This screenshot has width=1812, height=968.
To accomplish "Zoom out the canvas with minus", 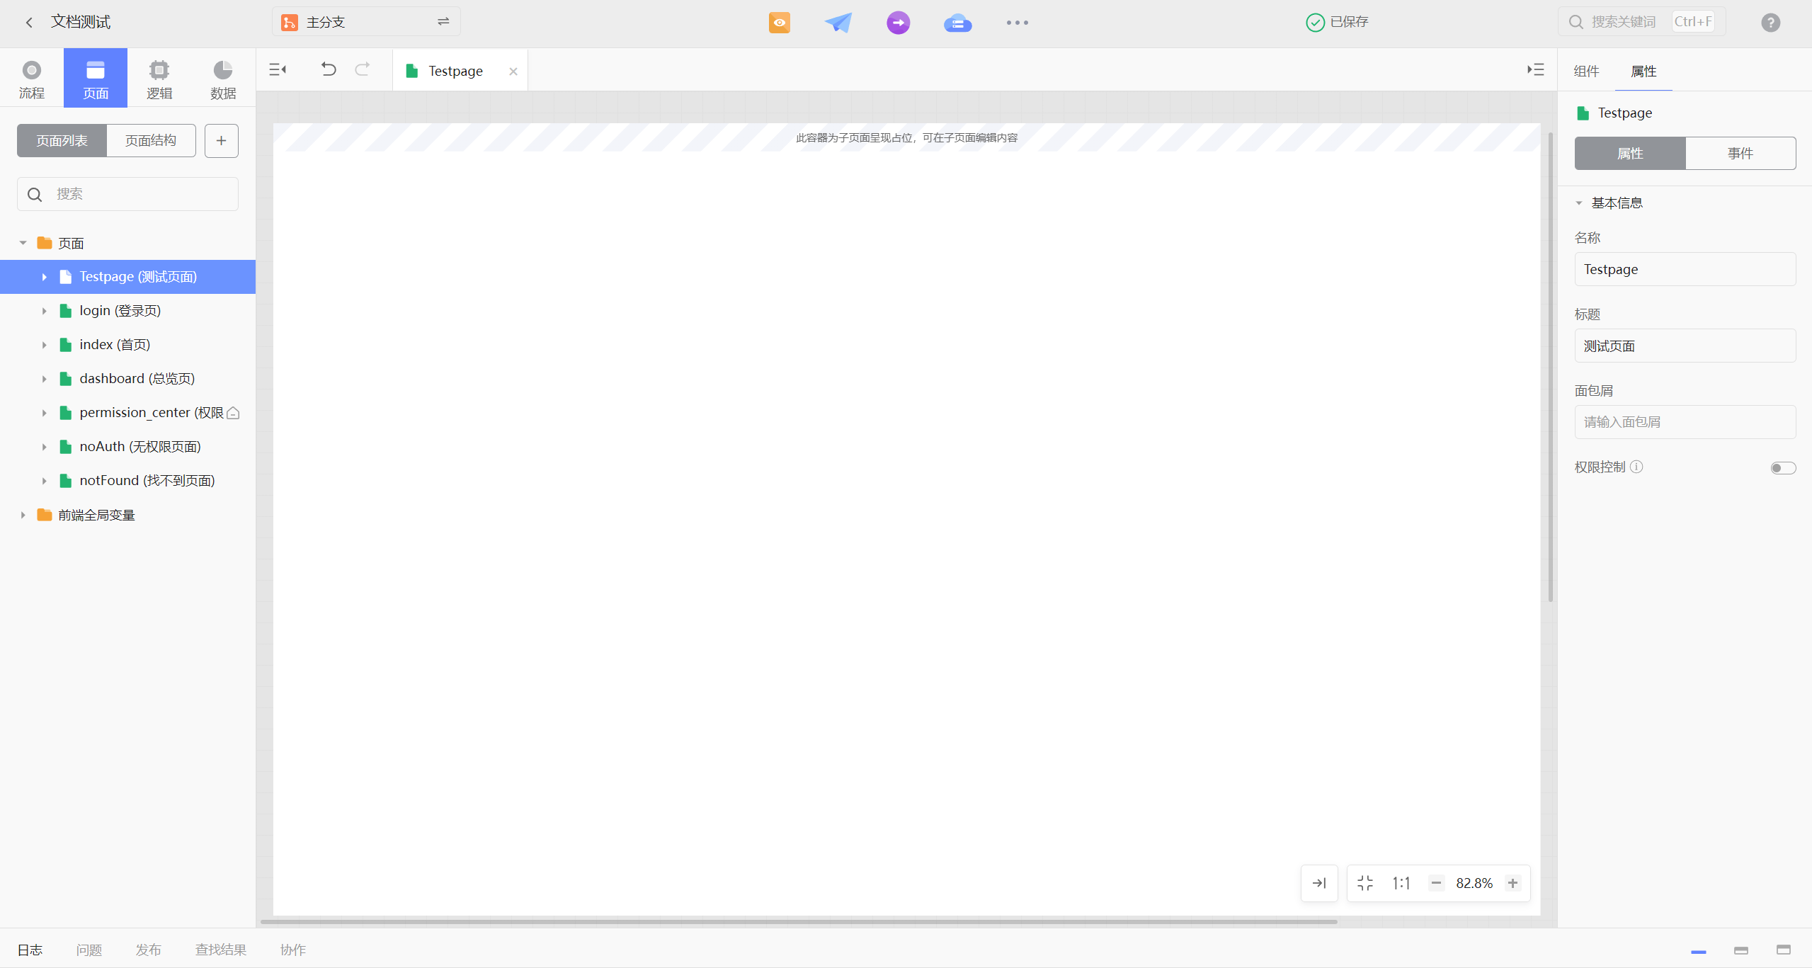I will [x=1436, y=883].
